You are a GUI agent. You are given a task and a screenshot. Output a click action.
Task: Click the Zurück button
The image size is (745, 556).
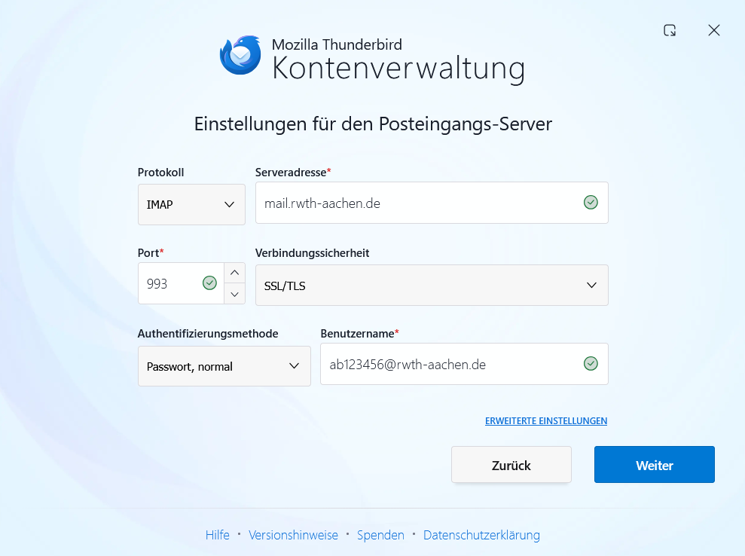click(511, 465)
